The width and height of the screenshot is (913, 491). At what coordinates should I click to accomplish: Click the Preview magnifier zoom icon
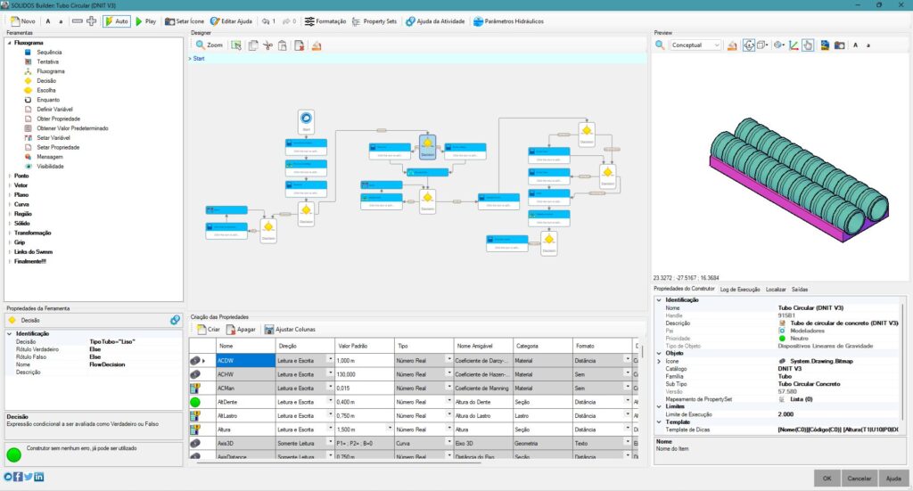pos(660,45)
